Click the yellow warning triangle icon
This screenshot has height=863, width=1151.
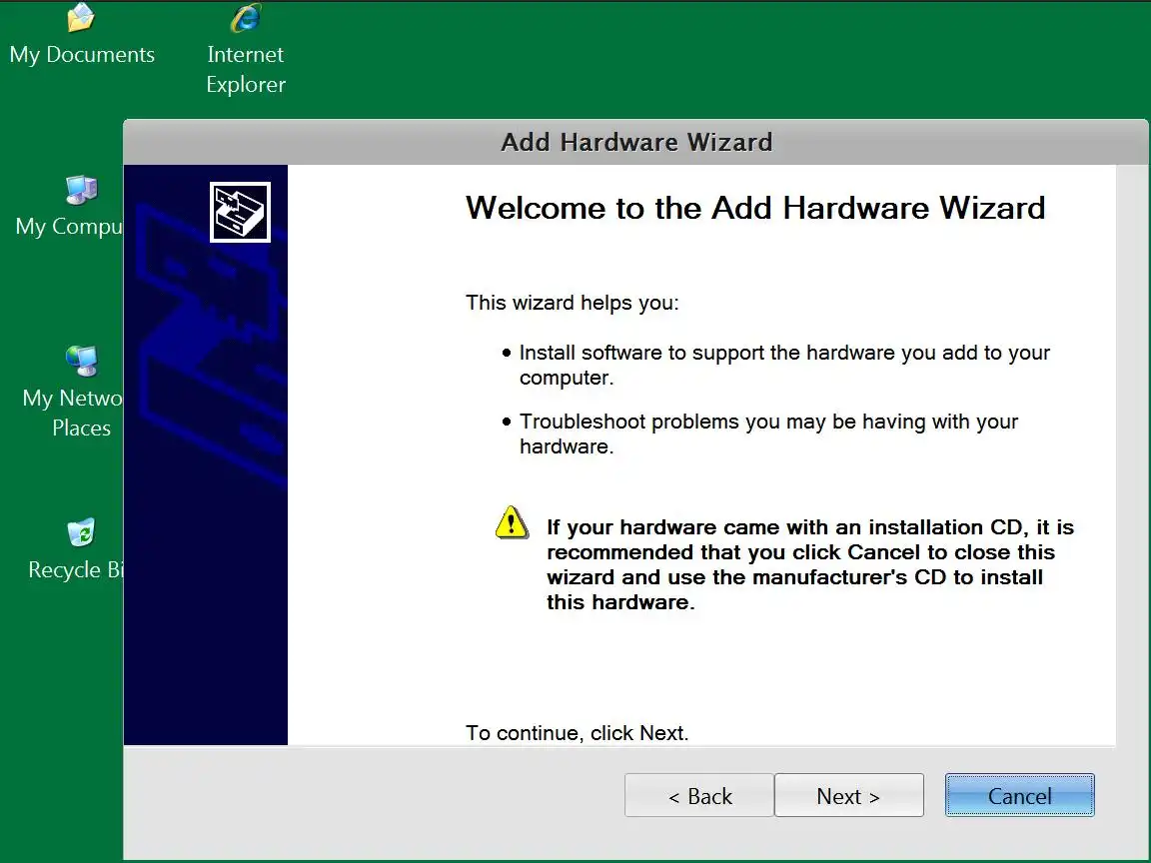[512, 522]
